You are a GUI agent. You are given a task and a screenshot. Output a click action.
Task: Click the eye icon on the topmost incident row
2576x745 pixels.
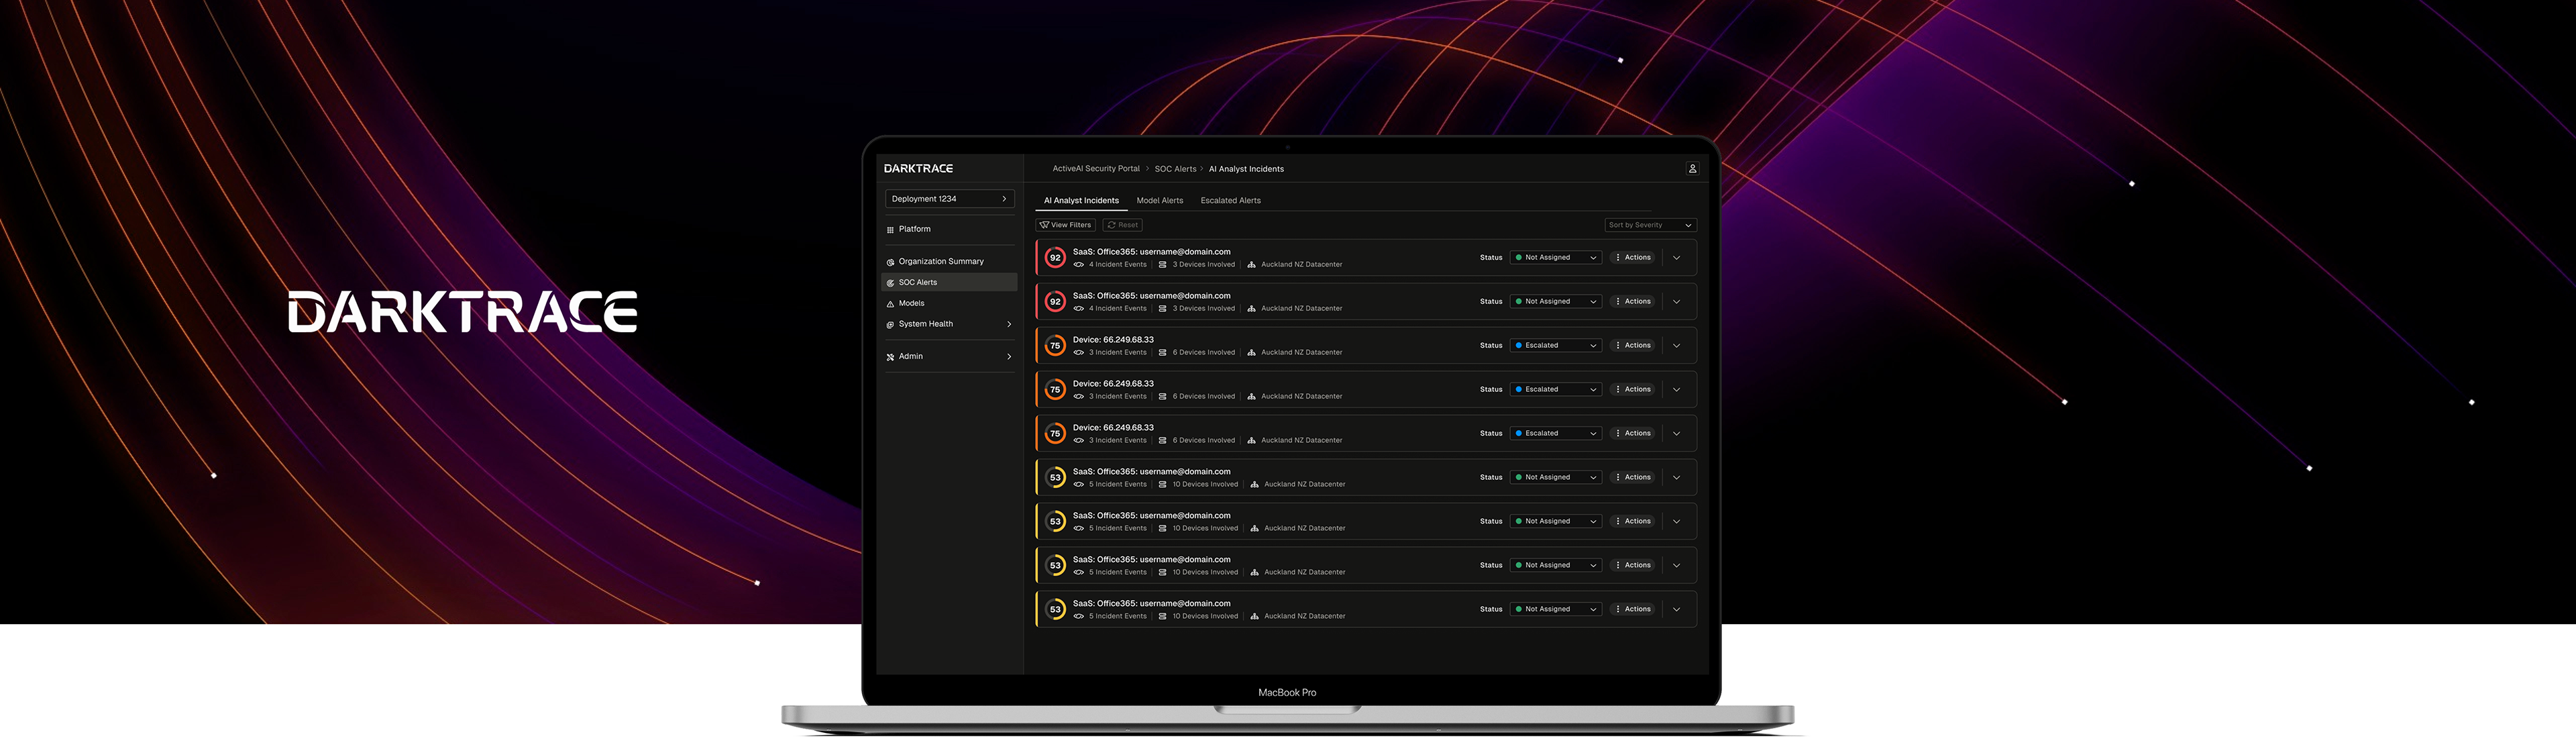(x=1078, y=265)
